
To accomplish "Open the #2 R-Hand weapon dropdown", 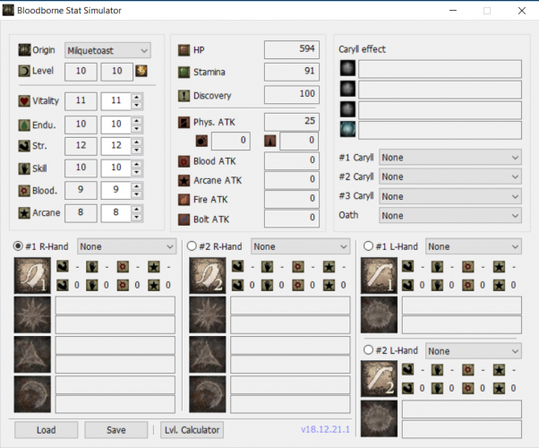I will click(x=300, y=246).
